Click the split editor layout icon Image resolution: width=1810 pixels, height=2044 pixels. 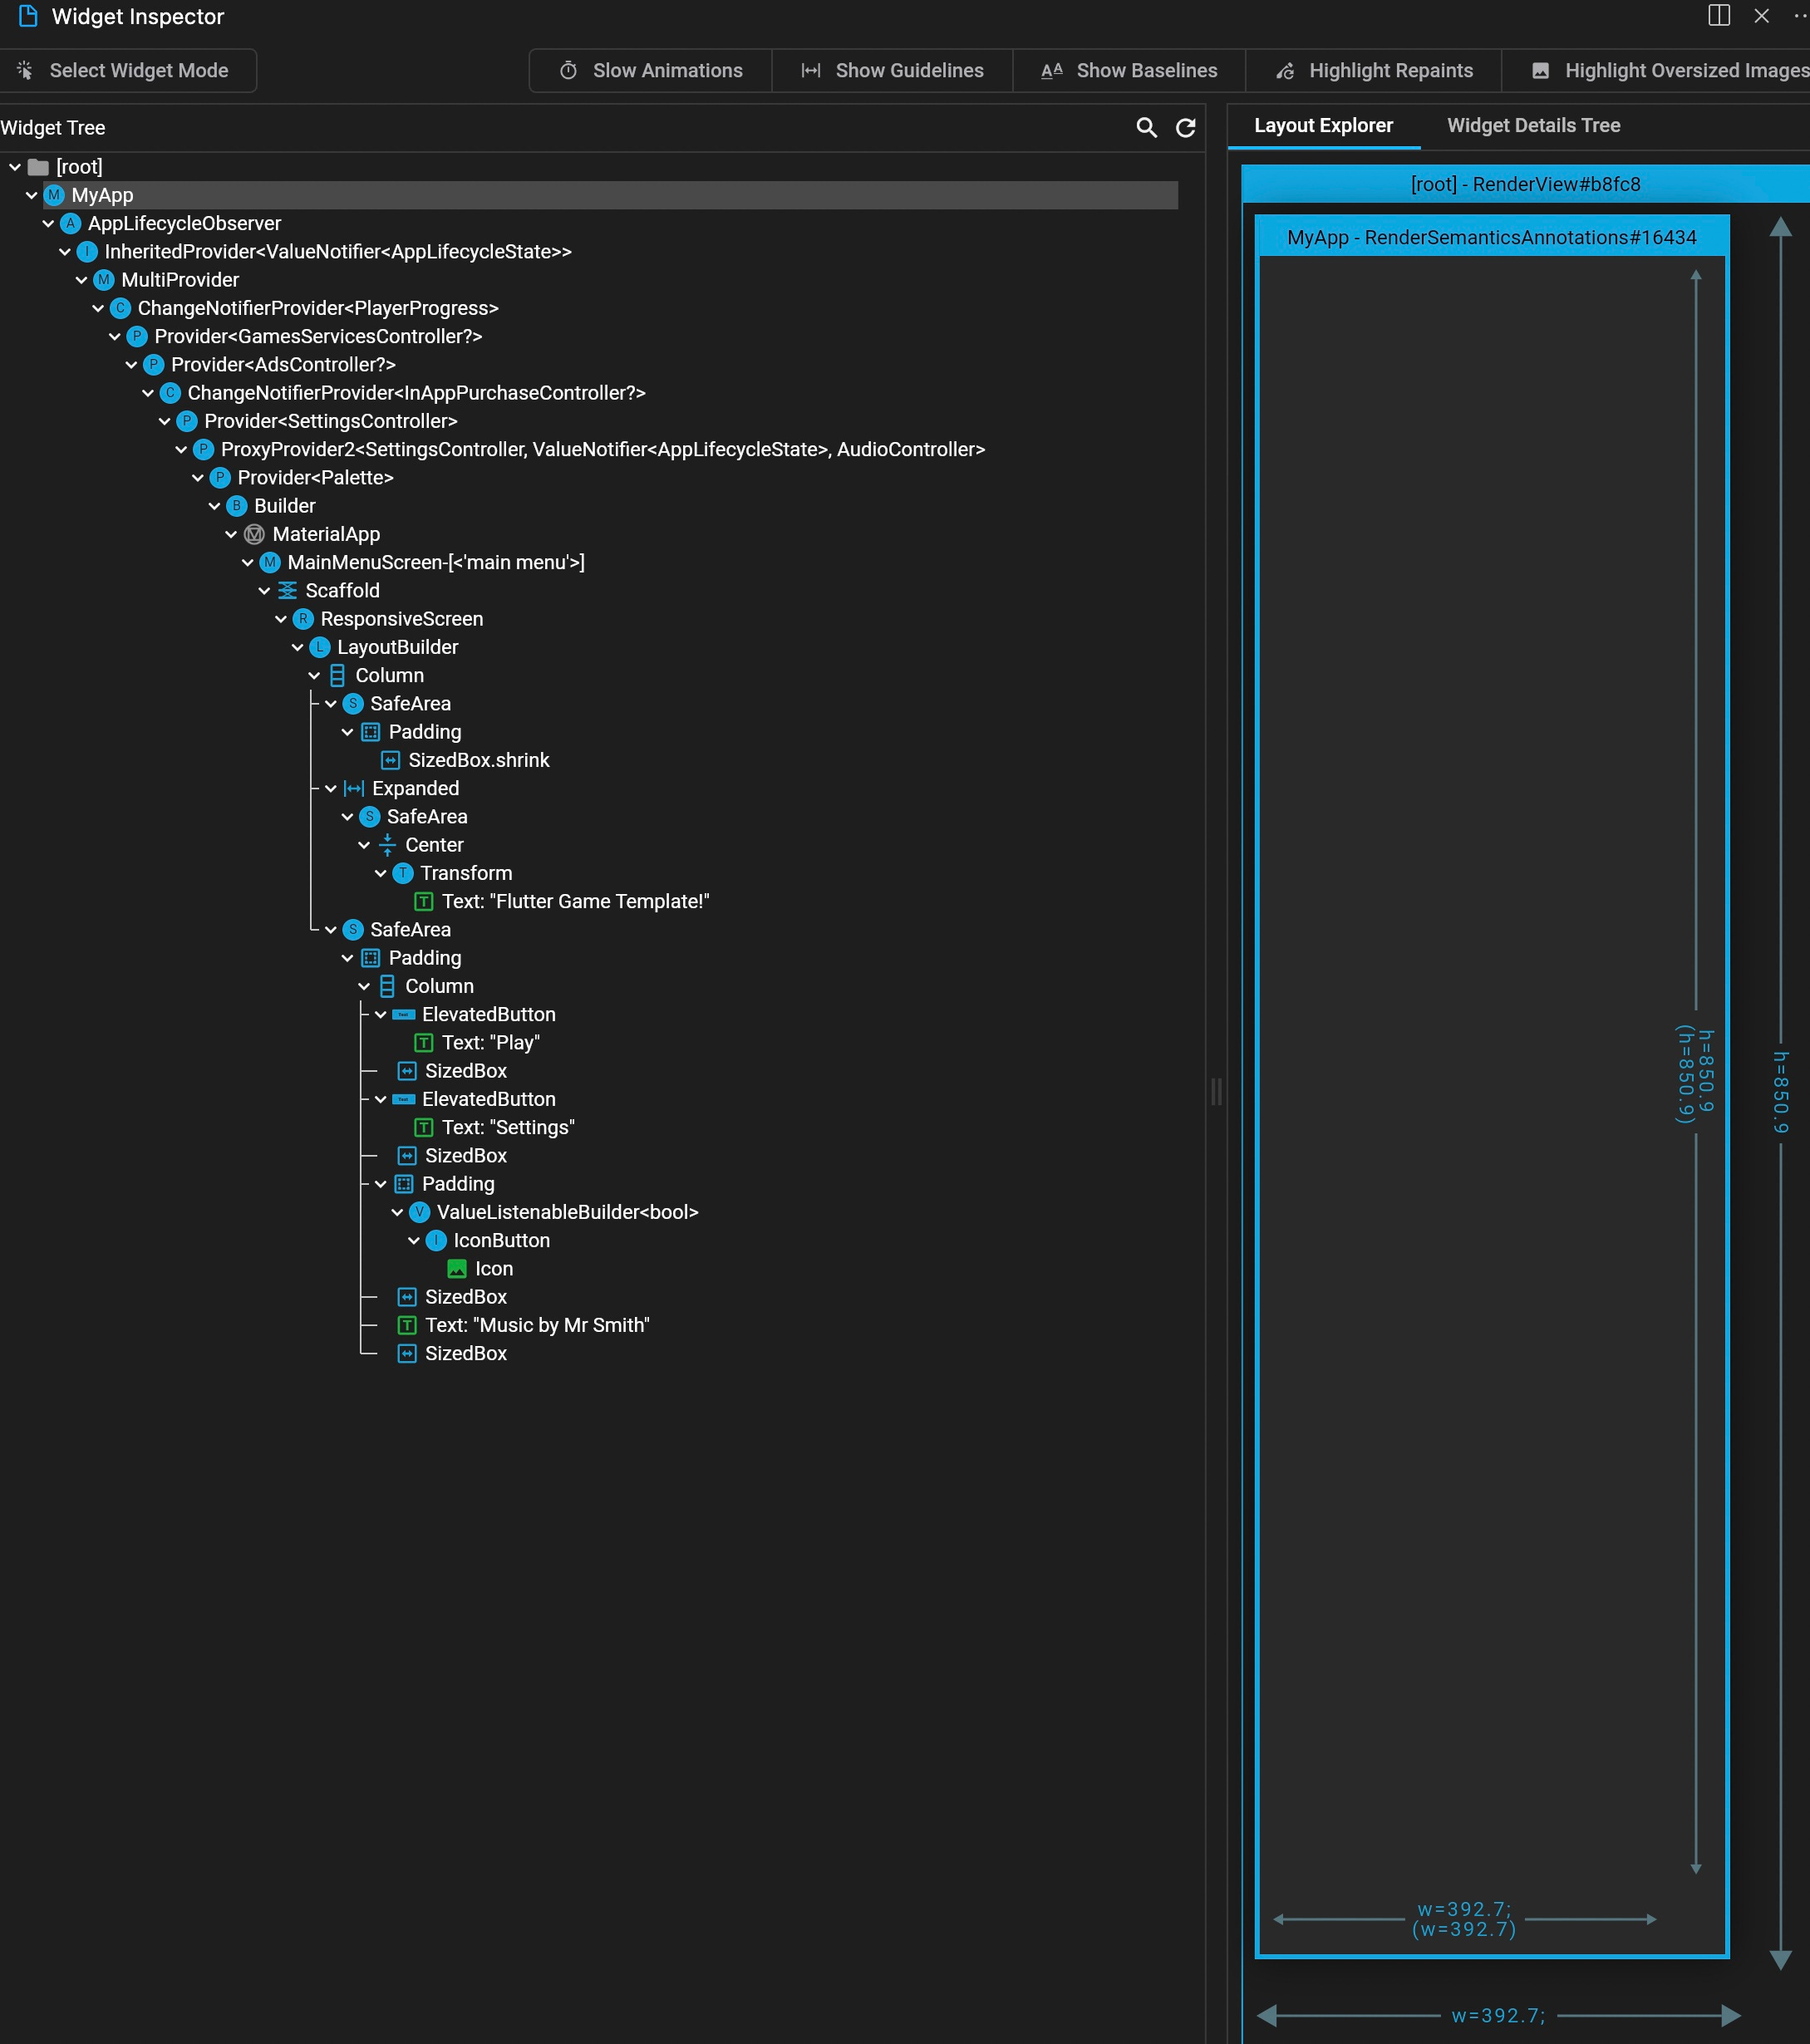click(1718, 16)
